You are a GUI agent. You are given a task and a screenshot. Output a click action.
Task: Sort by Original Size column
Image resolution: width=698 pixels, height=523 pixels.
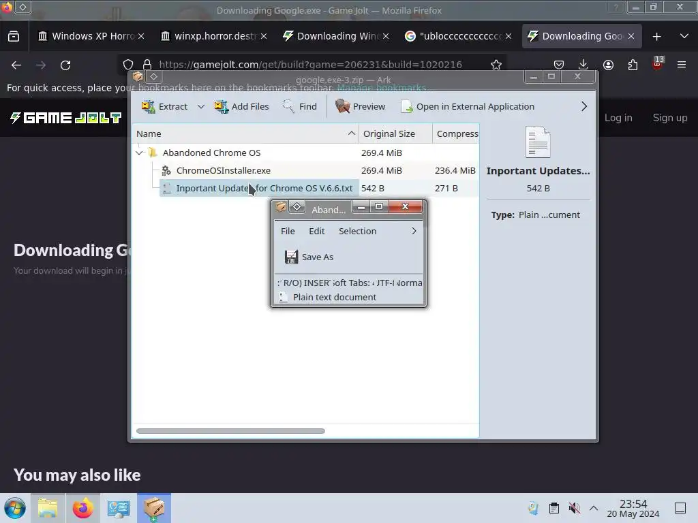(x=395, y=134)
